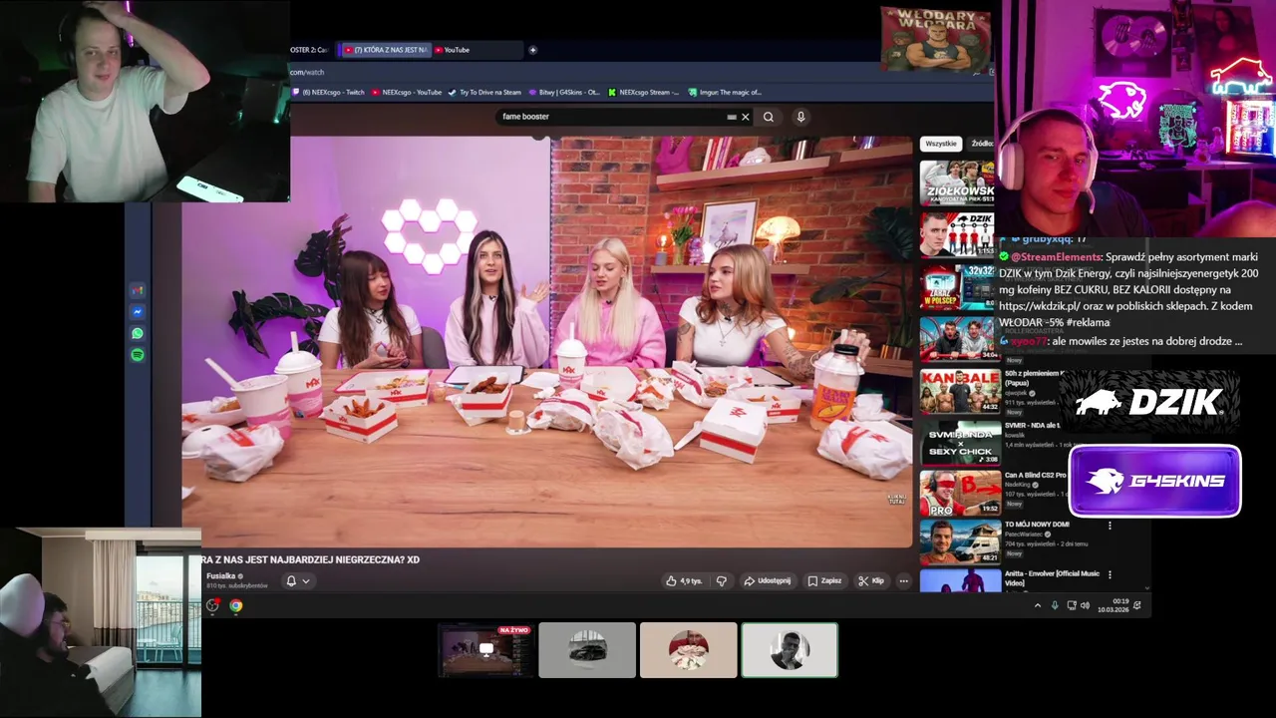
Task: Open taskbar app with red notification badge
Action: point(212,605)
